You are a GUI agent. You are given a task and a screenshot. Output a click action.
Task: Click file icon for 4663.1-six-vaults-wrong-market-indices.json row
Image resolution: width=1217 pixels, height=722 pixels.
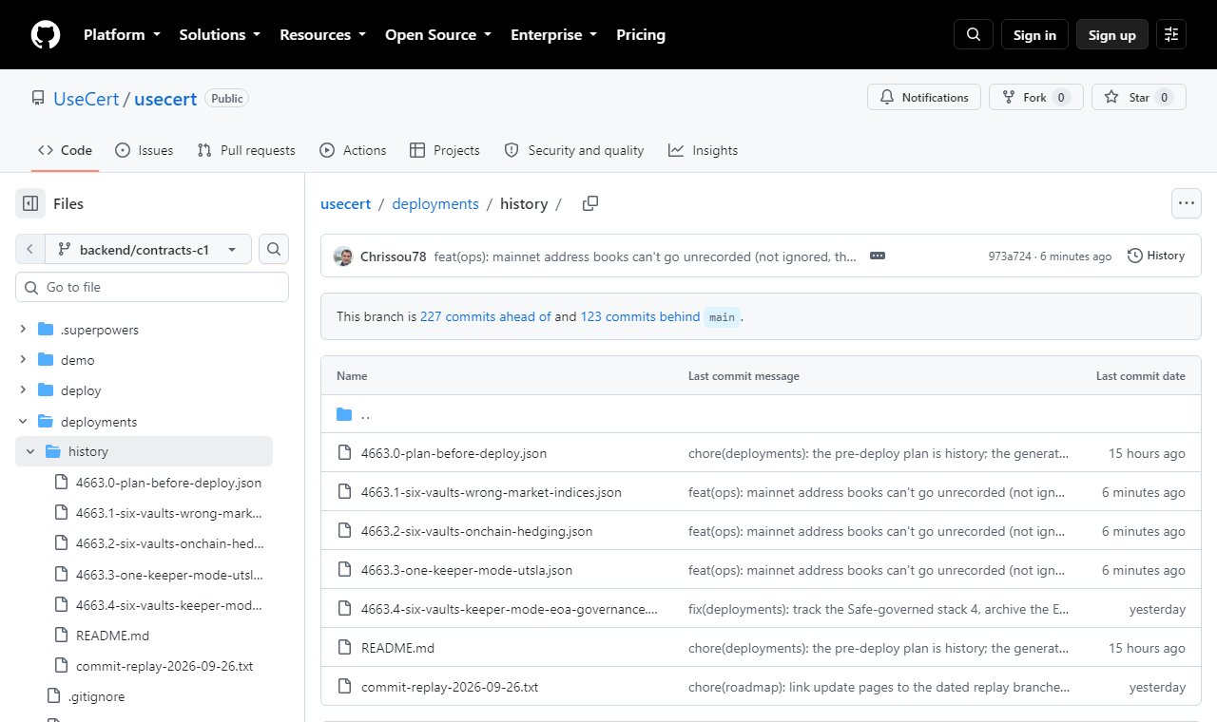(344, 492)
